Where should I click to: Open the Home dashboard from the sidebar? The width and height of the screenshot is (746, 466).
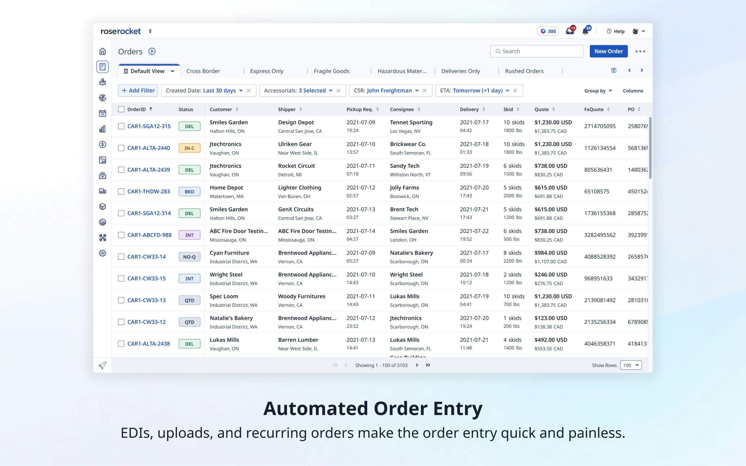pos(102,51)
